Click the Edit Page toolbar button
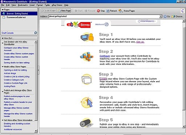The width and height of the screenshot is (186, 135). point(49,11)
